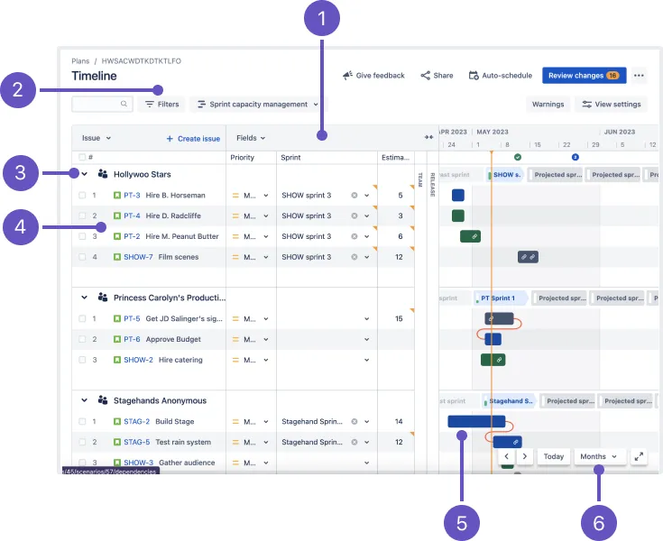Check the PT-3 Hire B. Horseman checkbox
The image size is (663, 541).
click(x=82, y=196)
